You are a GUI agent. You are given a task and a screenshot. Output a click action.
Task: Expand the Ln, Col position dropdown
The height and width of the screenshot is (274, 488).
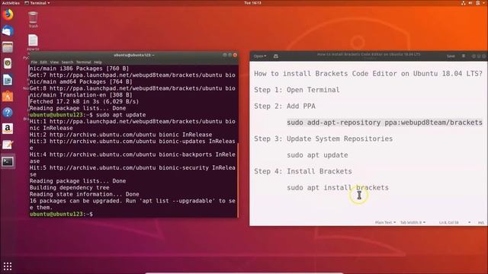point(454,222)
